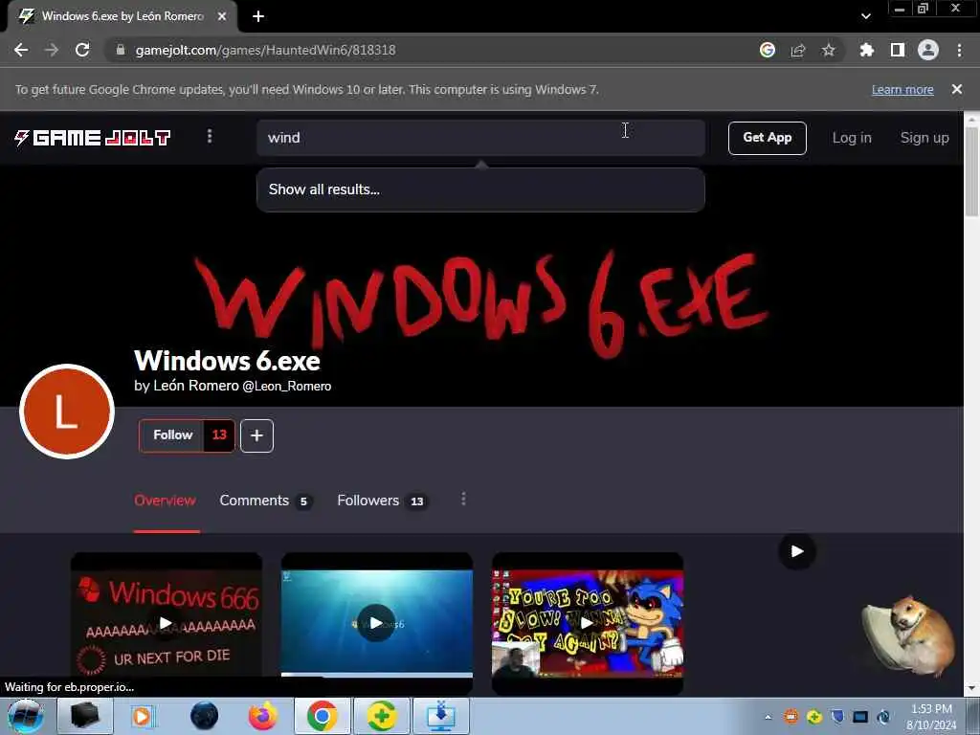Image resolution: width=980 pixels, height=735 pixels.
Task: Open Chrome's three-dot menu
Action: pyautogui.click(x=959, y=50)
